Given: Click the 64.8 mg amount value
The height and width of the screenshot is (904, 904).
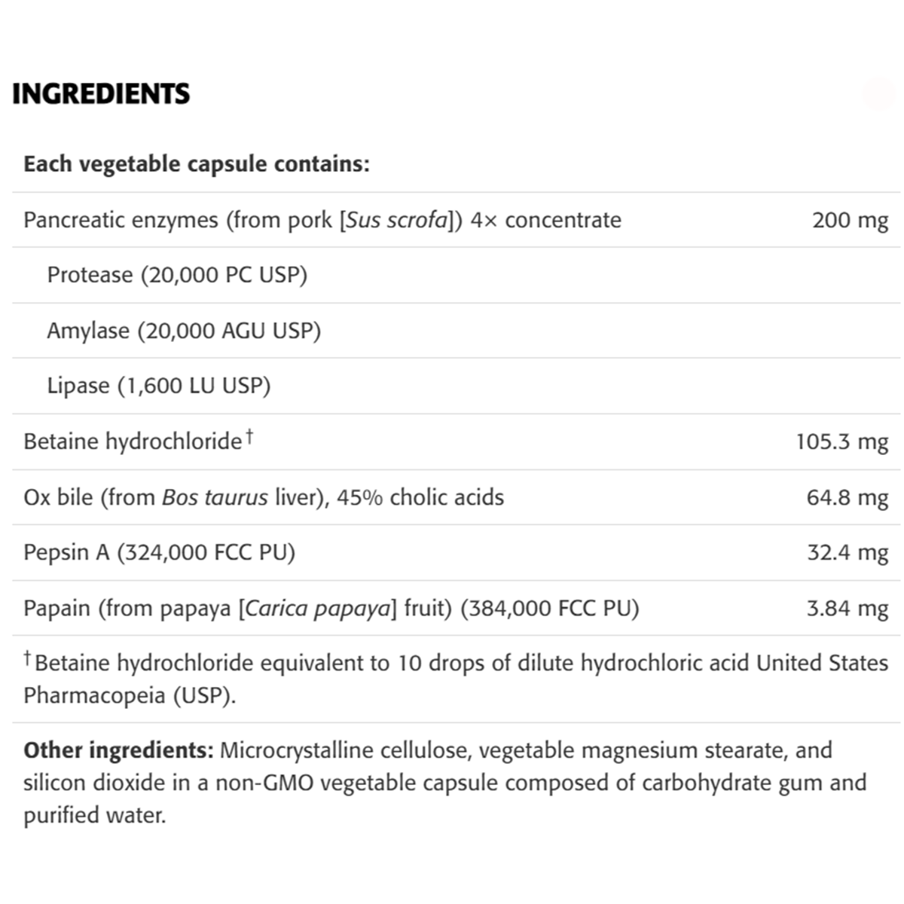Looking at the screenshot, I should (x=847, y=497).
